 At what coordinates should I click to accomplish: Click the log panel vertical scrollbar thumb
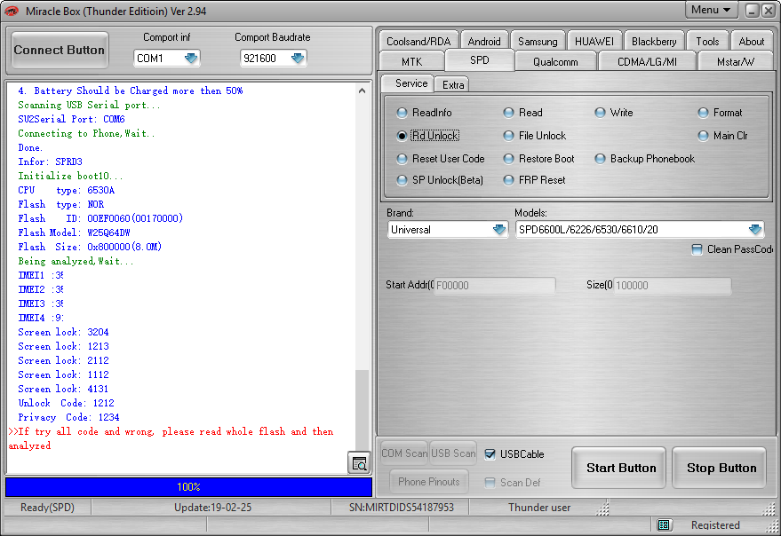click(363, 409)
